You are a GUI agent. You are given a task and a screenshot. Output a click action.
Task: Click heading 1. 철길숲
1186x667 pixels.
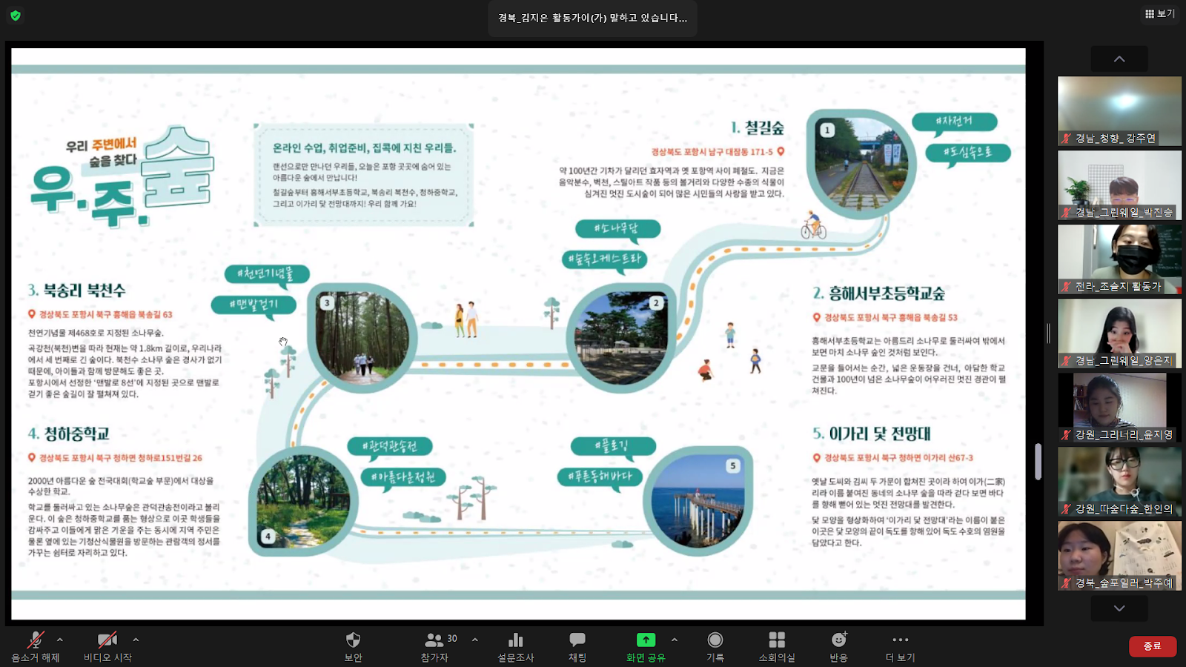pos(758,127)
